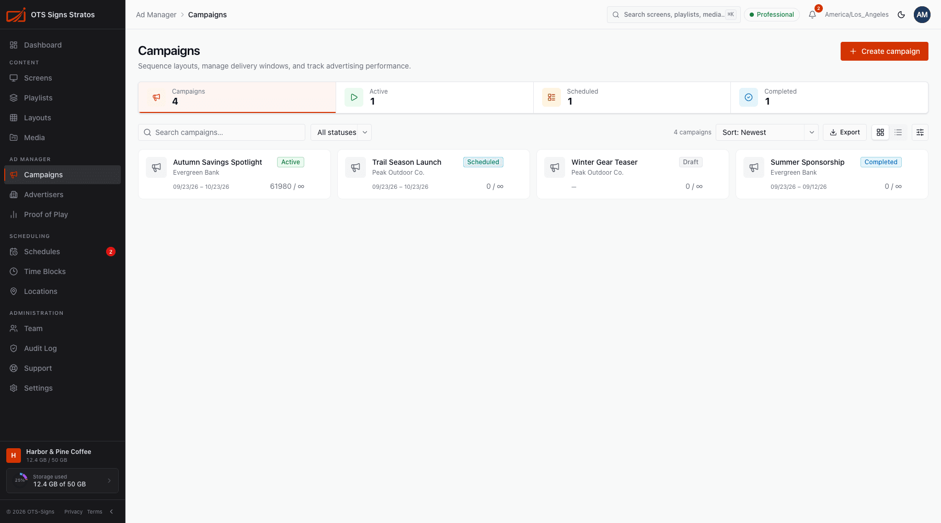The height and width of the screenshot is (523, 941).
Task: Open the Media library item
Action: click(x=62, y=138)
